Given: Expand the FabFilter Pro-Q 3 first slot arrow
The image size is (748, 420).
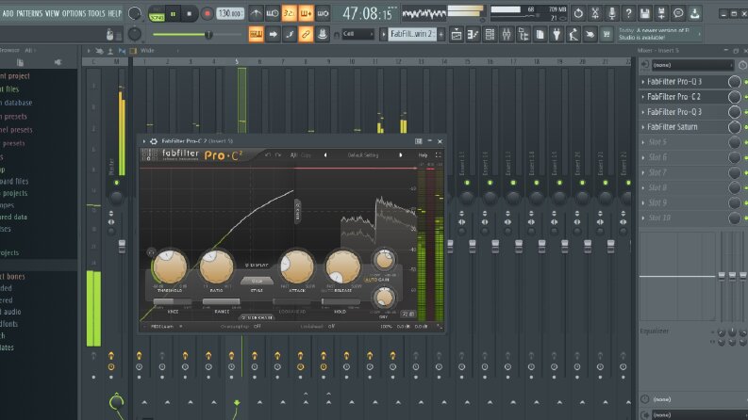Looking at the screenshot, I should (x=643, y=82).
